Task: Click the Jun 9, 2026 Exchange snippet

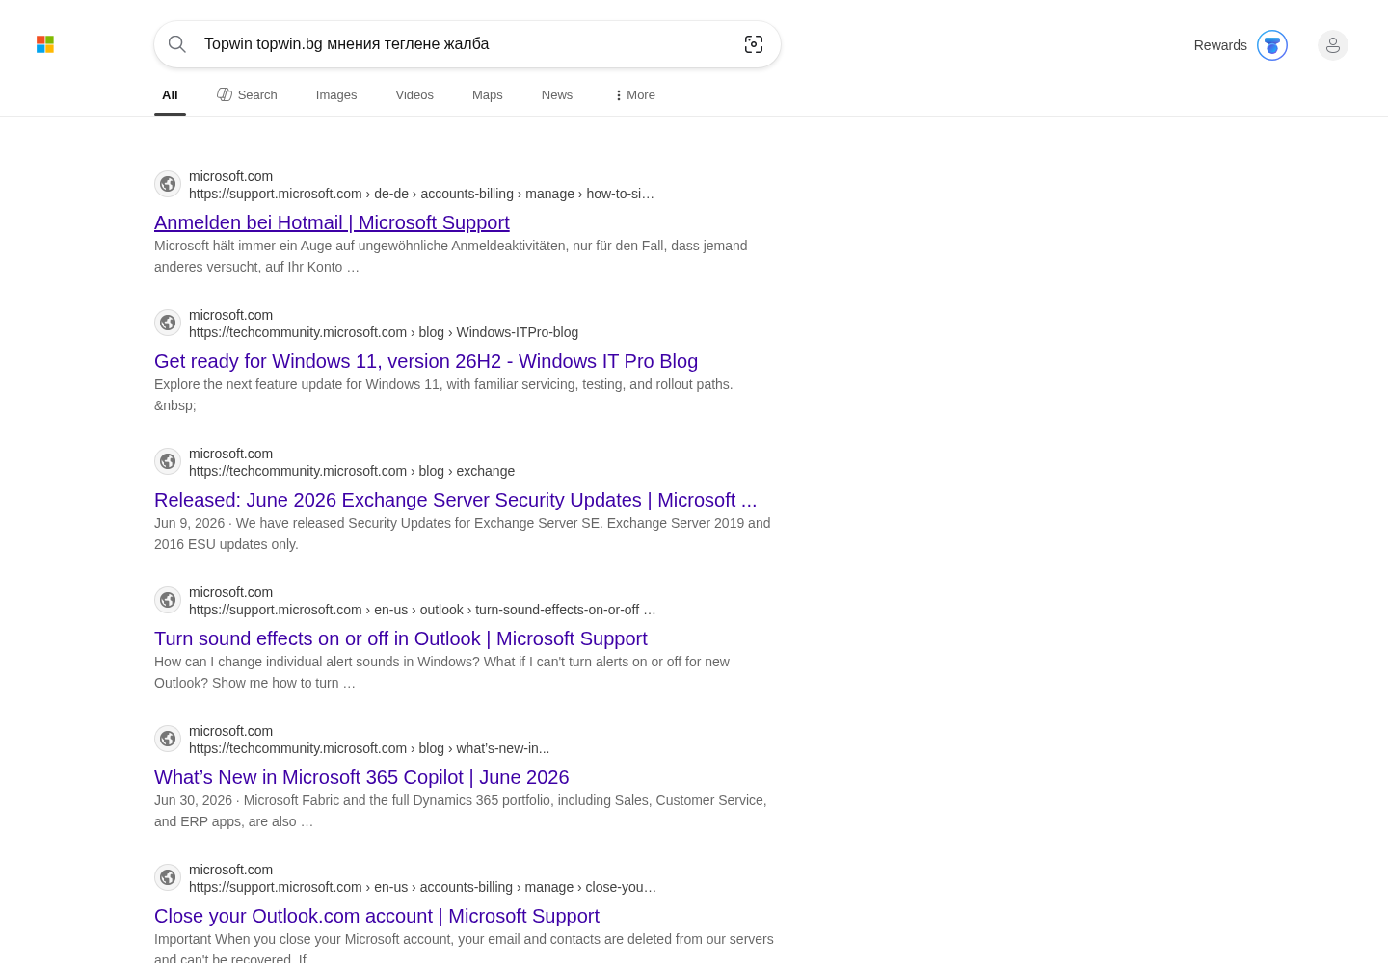Action: (463, 534)
